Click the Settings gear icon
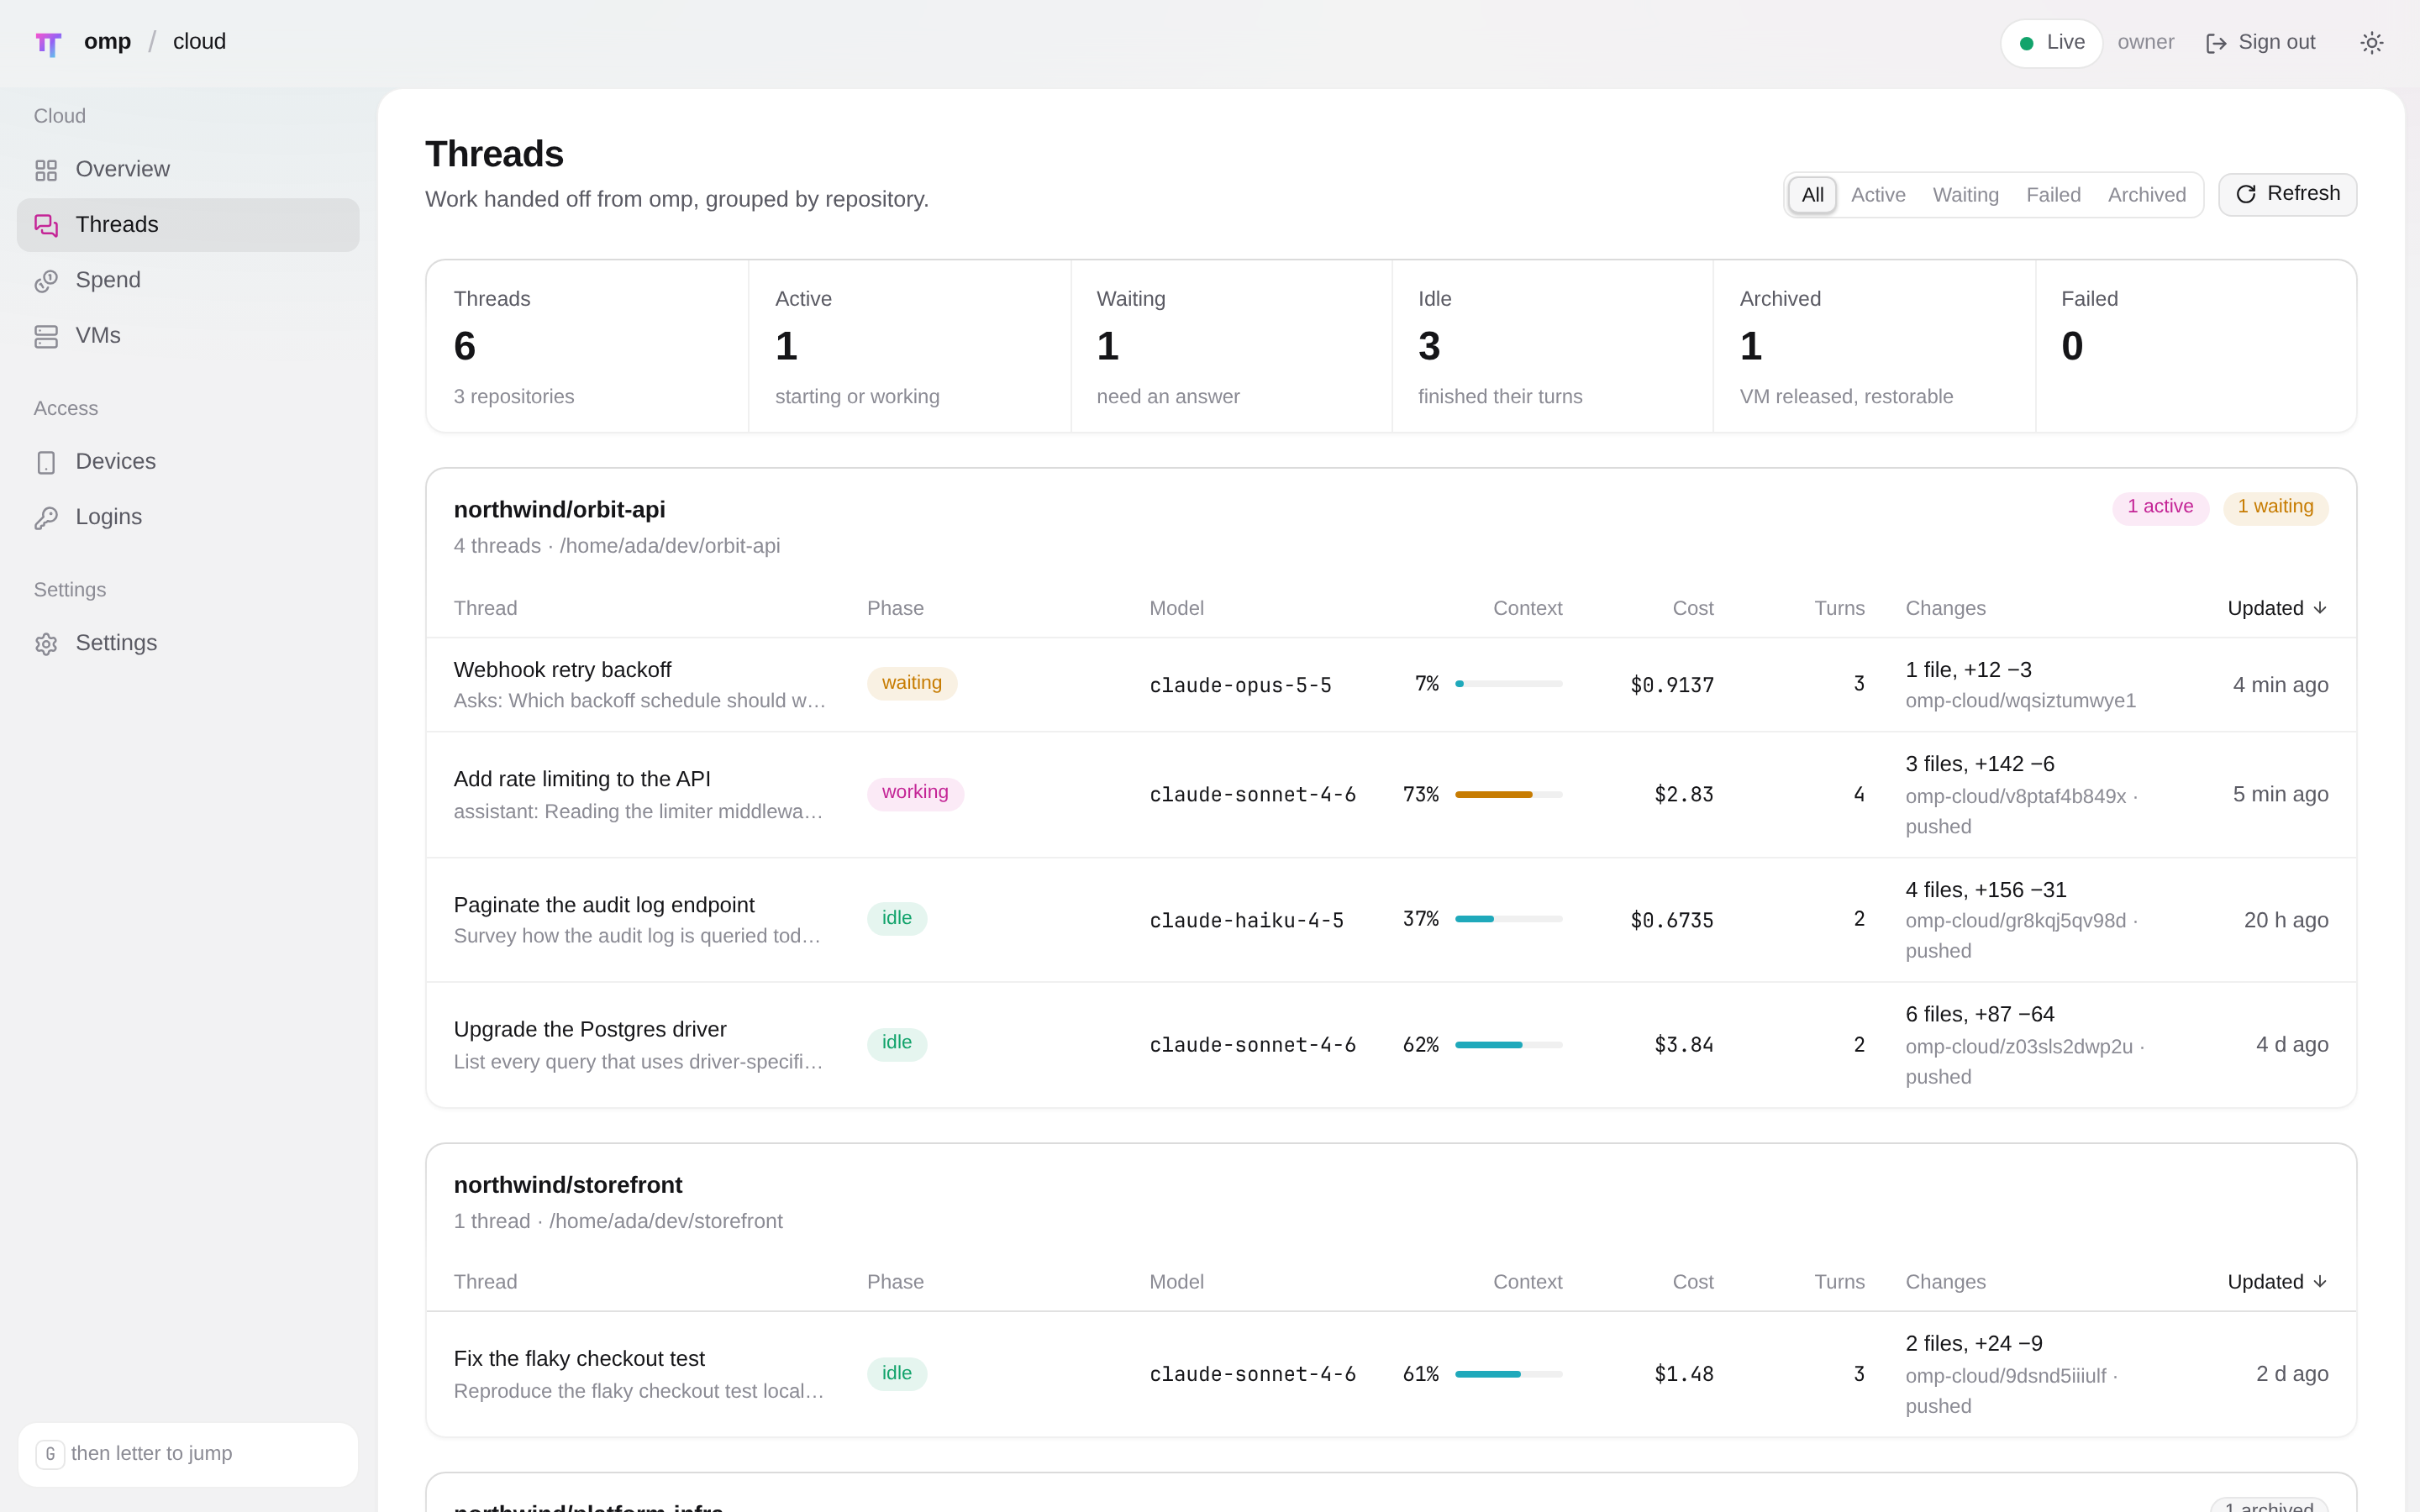Image resolution: width=2420 pixels, height=1512 pixels. point(46,644)
